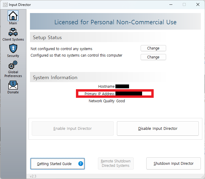Click the Enable Input Director button
Image resolution: width=205 pixels, height=179 pixels.
point(73,129)
